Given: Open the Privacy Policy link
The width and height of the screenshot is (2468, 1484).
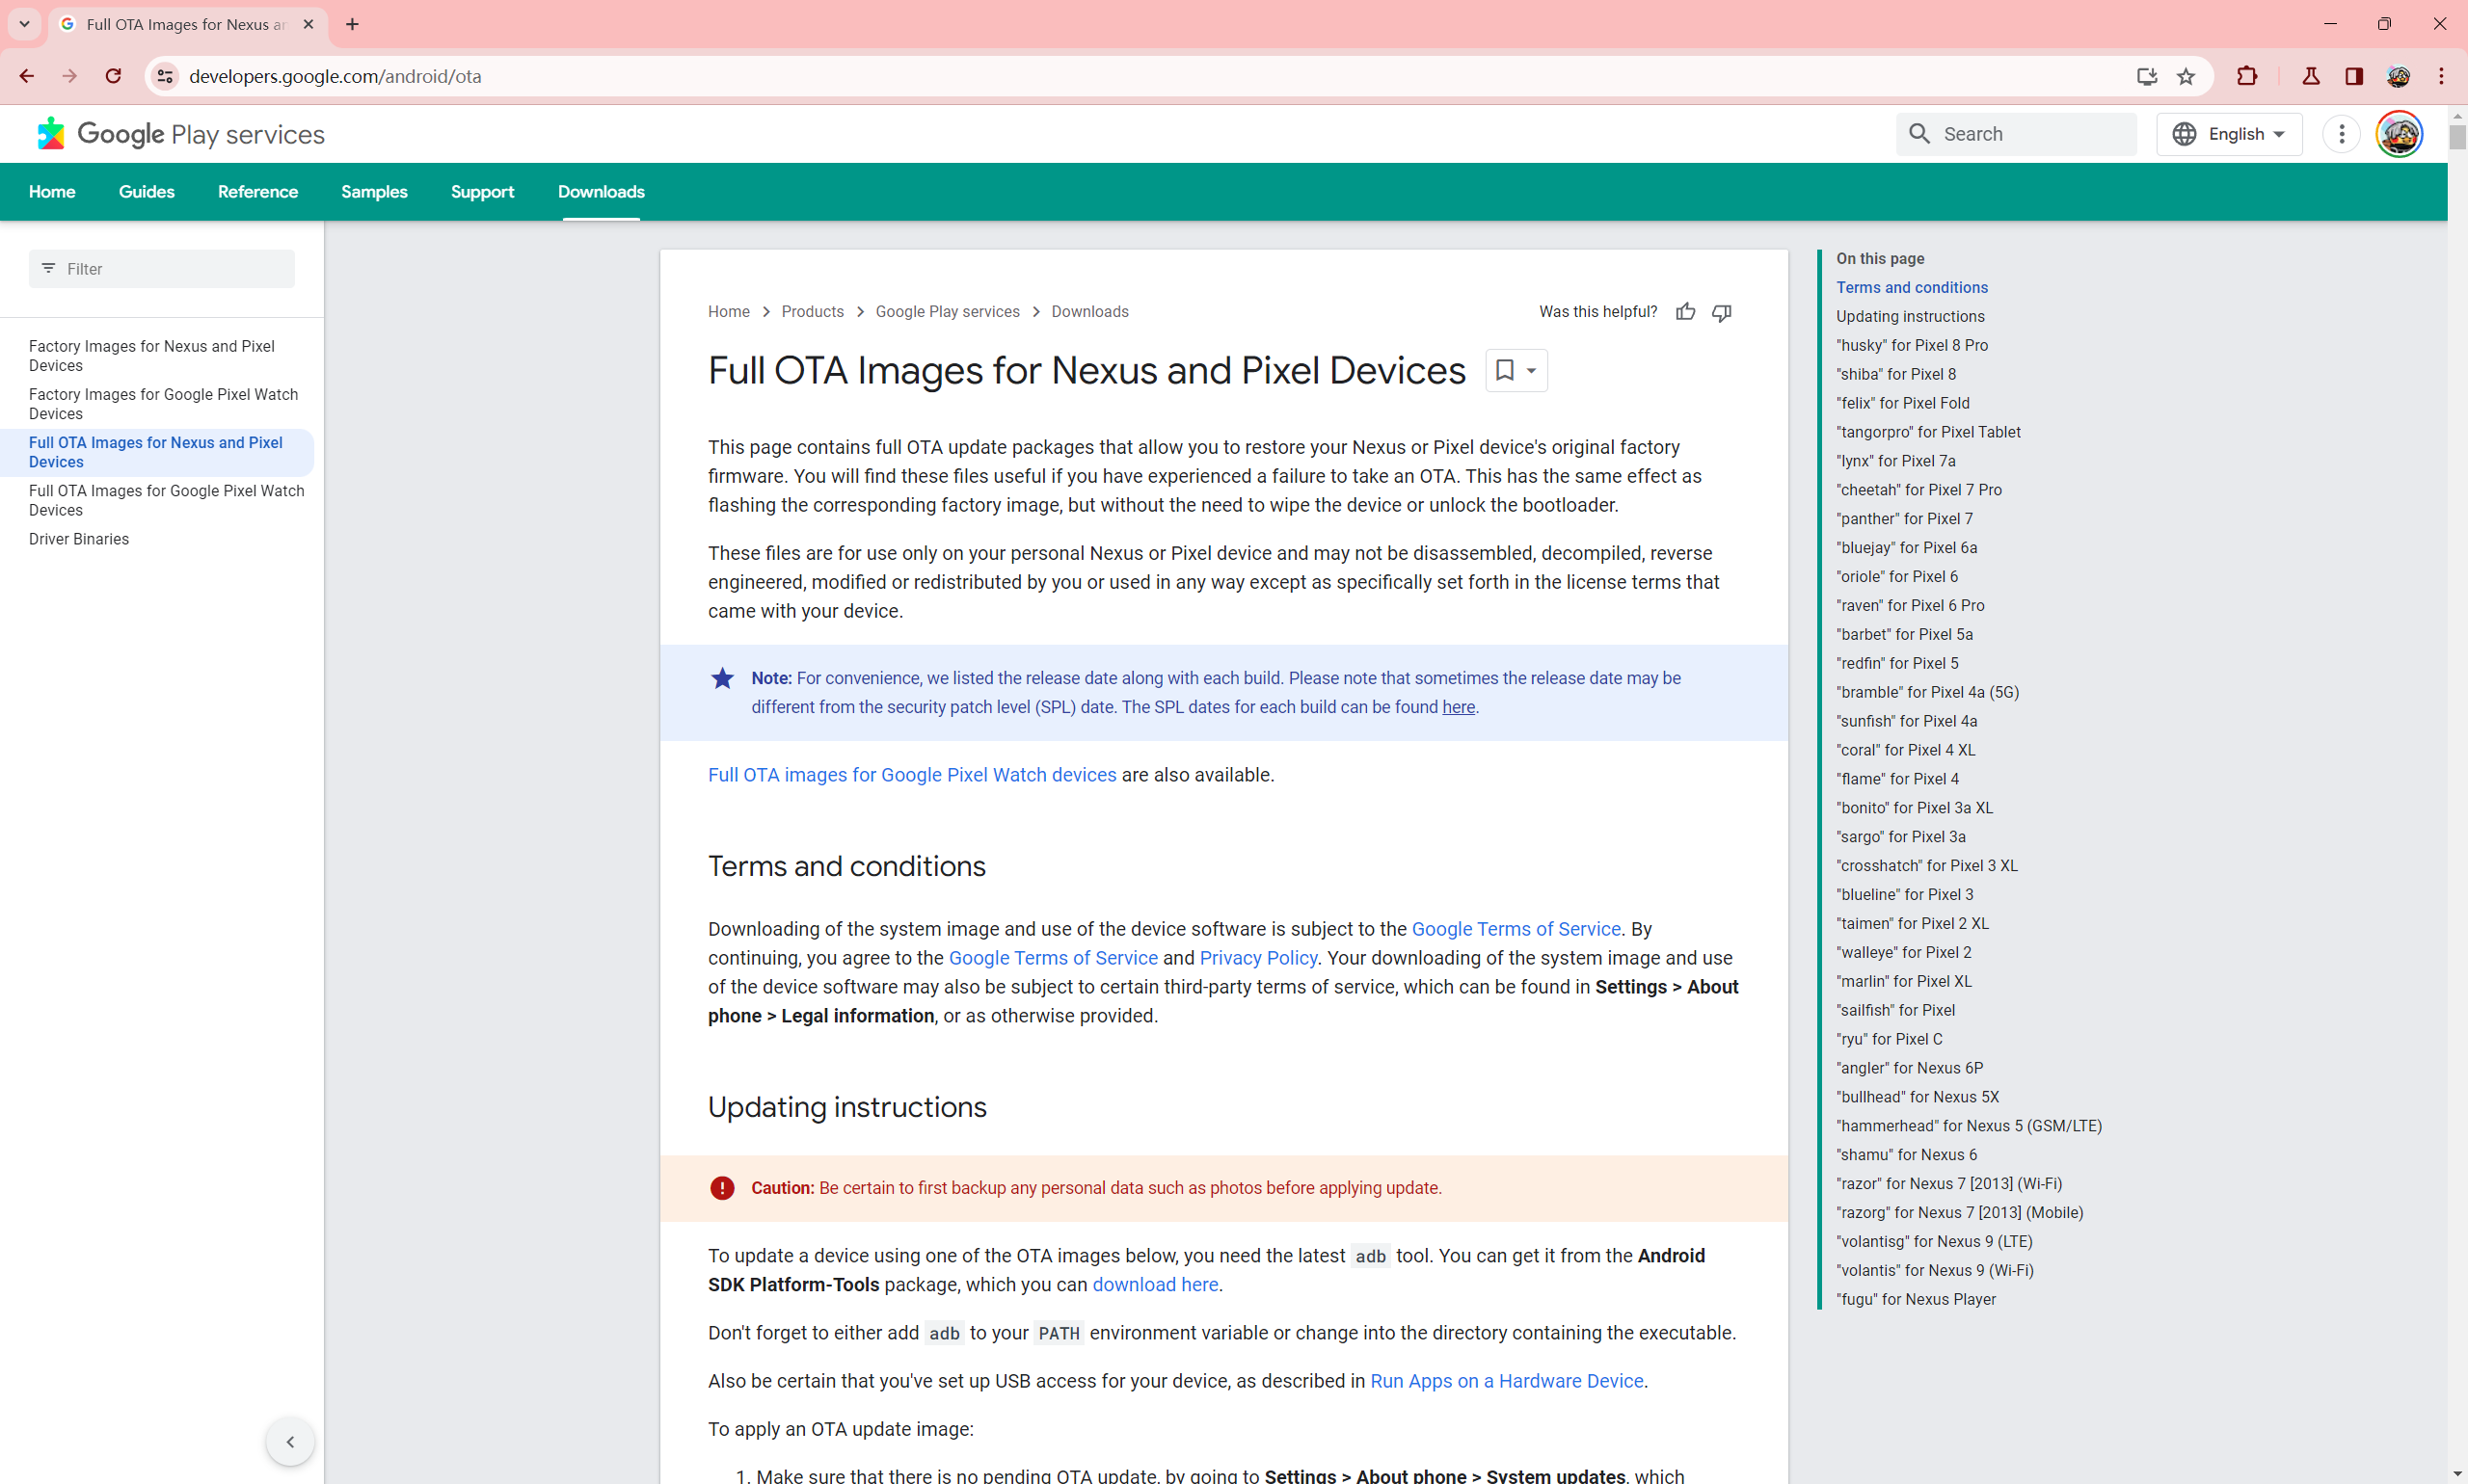Looking at the screenshot, I should pyautogui.click(x=1257, y=958).
